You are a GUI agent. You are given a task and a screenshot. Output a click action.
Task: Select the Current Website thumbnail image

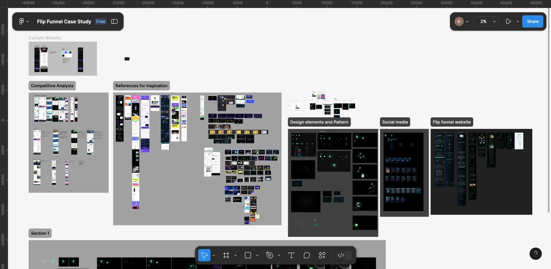tap(62, 59)
